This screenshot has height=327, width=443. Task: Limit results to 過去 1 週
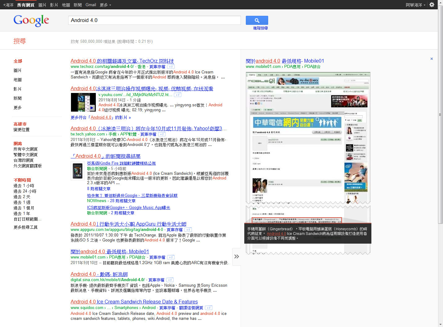click(22, 202)
